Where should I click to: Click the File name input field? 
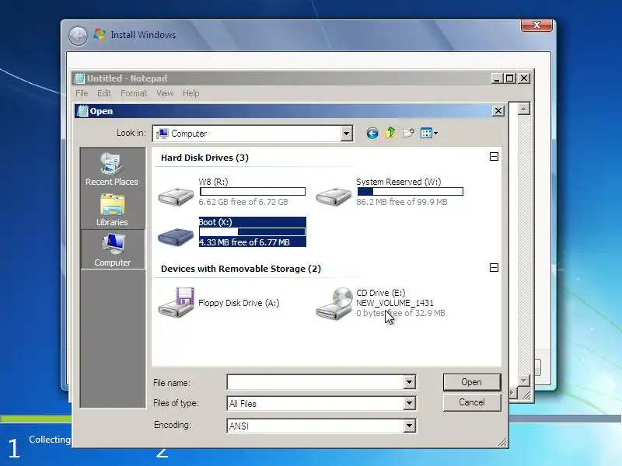[x=316, y=382]
